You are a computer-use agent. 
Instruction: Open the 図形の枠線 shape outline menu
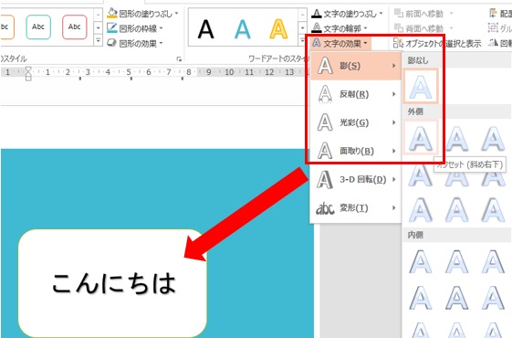pos(135,28)
